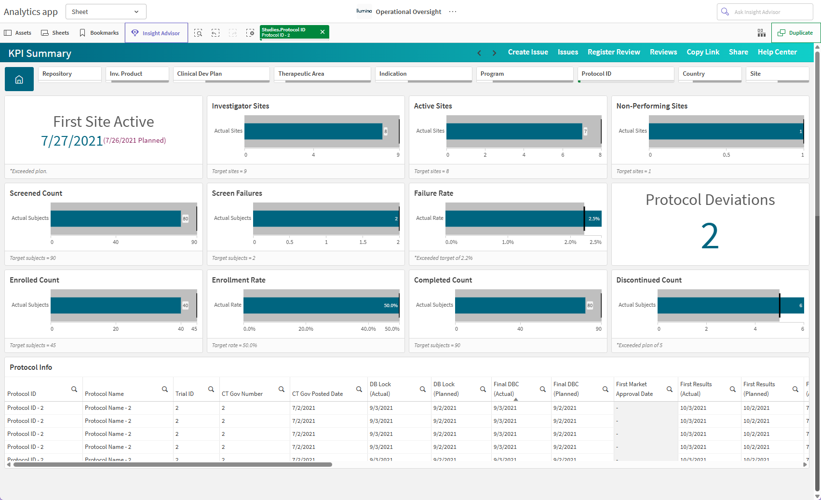
Task: Search the CT Gov Posted Date column
Action: coord(359,389)
